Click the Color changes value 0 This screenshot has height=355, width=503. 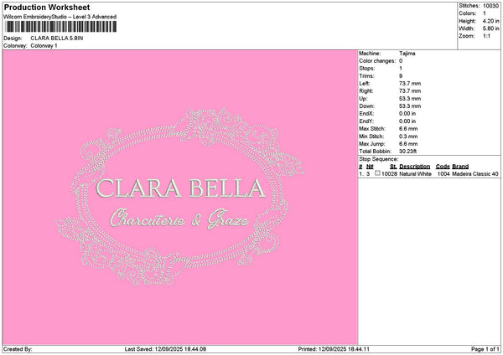click(x=401, y=61)
